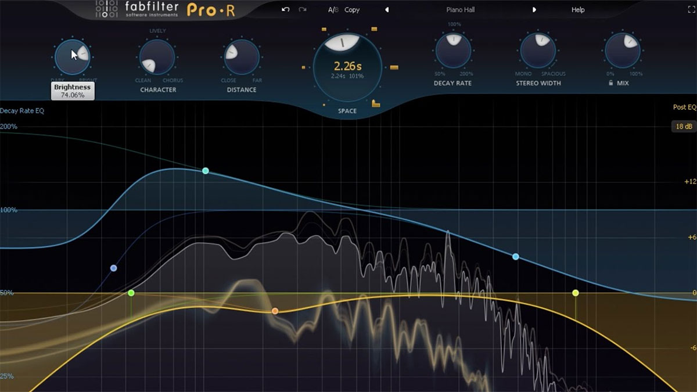Open the Piano Hall preset list
Viewport: 697px width, 392px height.
[x=460, y=9]
